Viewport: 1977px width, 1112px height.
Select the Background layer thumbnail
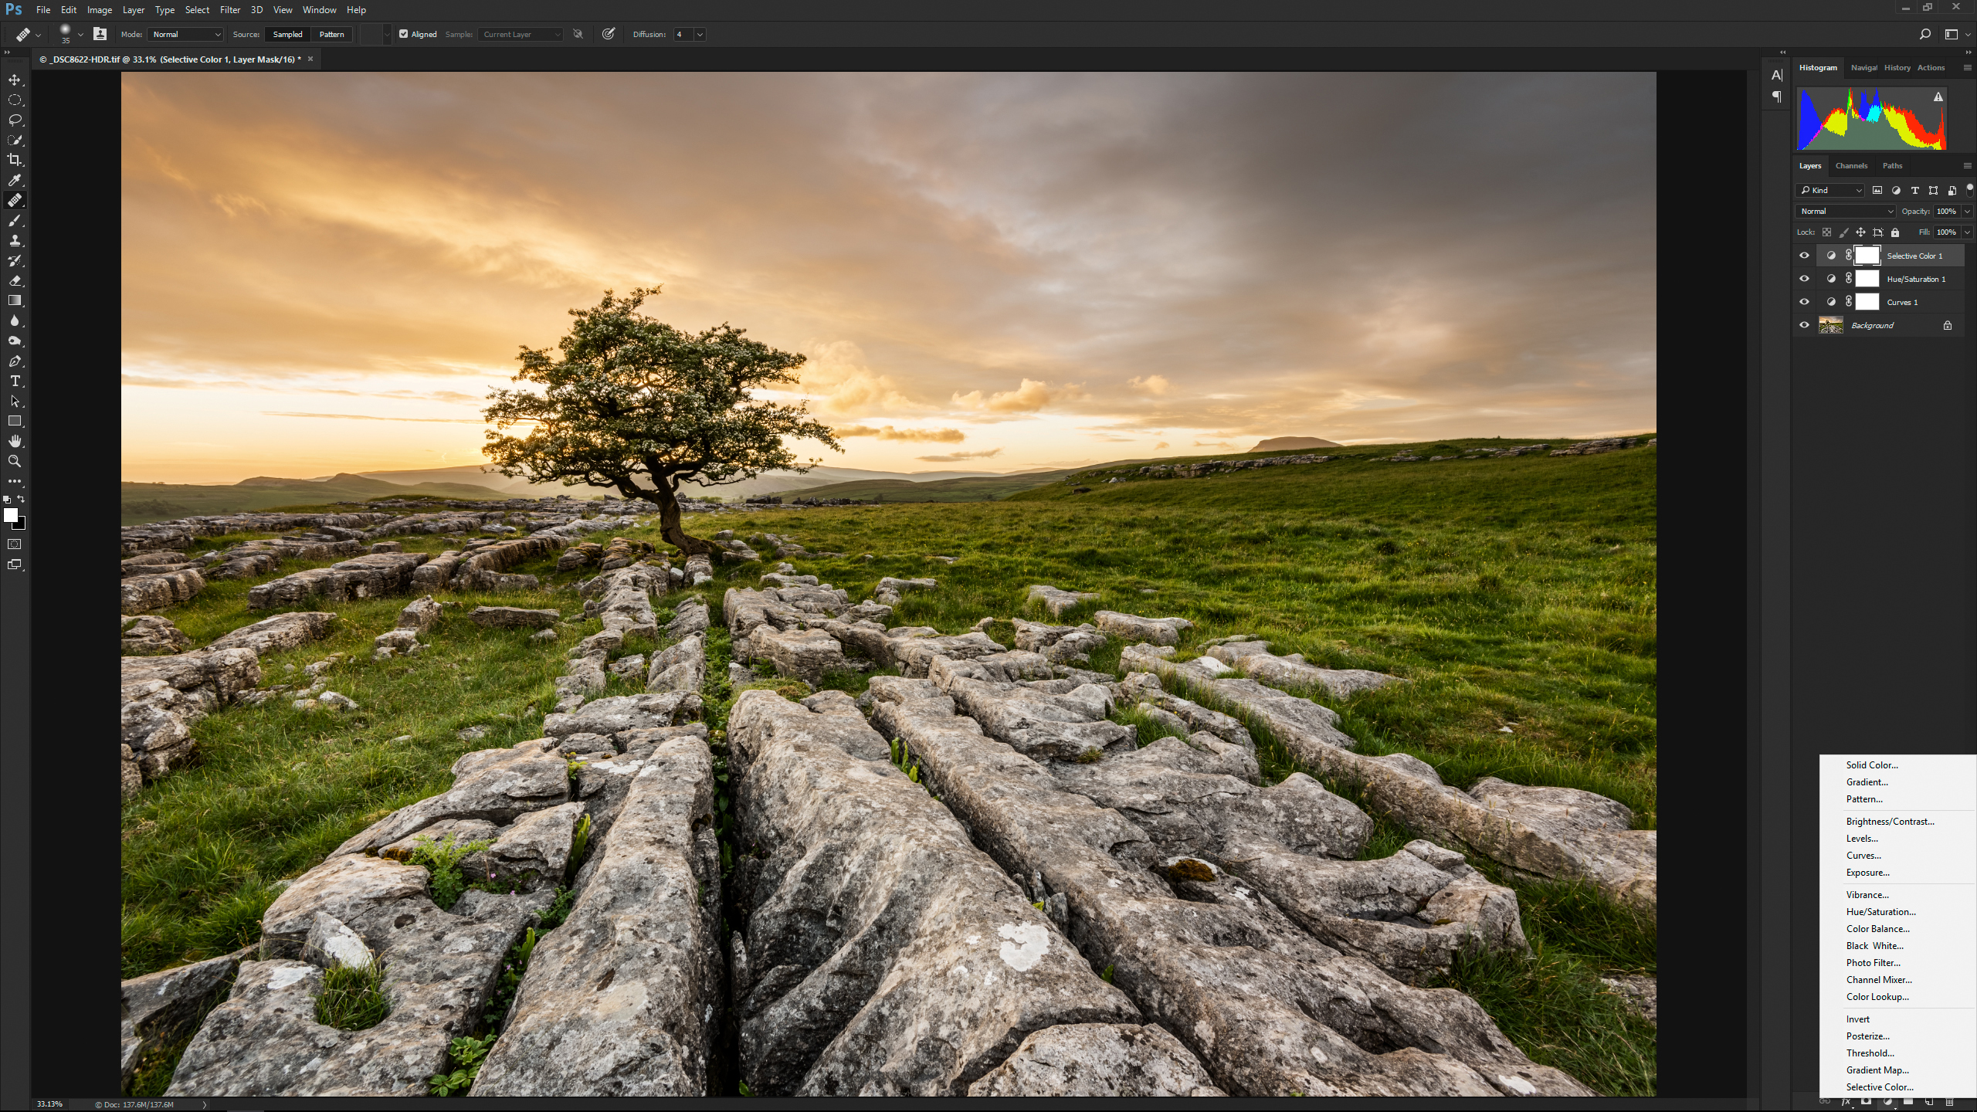pyautogui.click(x=1830, y=324)
